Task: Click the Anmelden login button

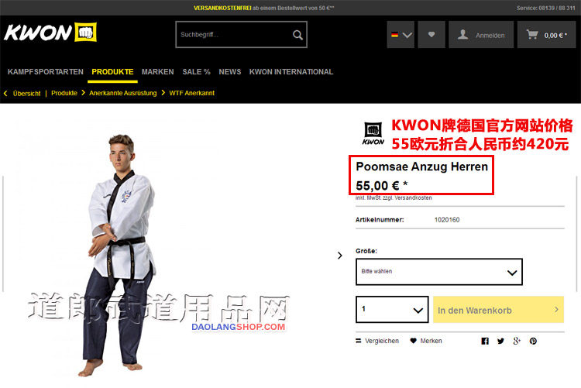Action: 481,35
